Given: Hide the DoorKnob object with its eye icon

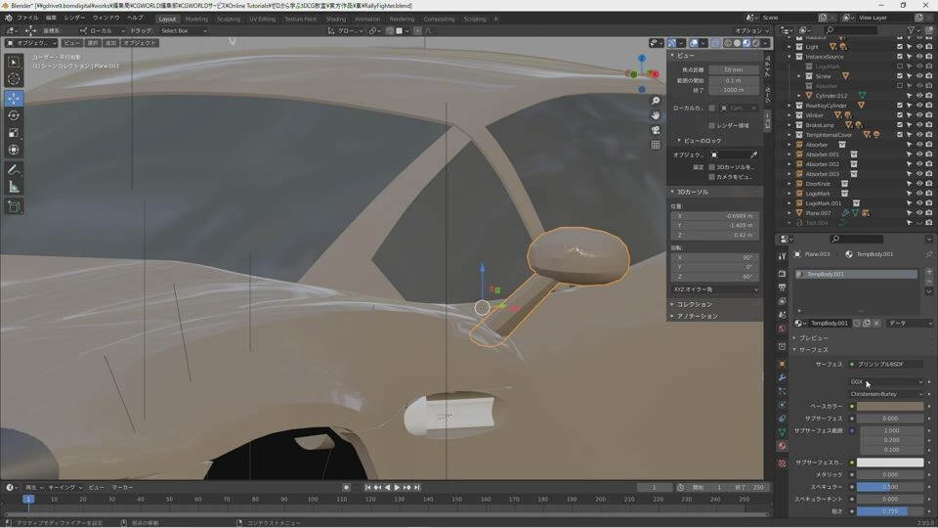Looking at the screenshot, I should (x=919, y=184).
